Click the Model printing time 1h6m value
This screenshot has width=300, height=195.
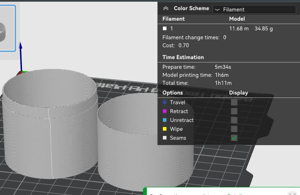[222, 75]
